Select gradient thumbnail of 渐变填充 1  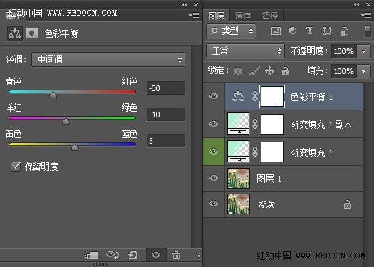point(238,152)
